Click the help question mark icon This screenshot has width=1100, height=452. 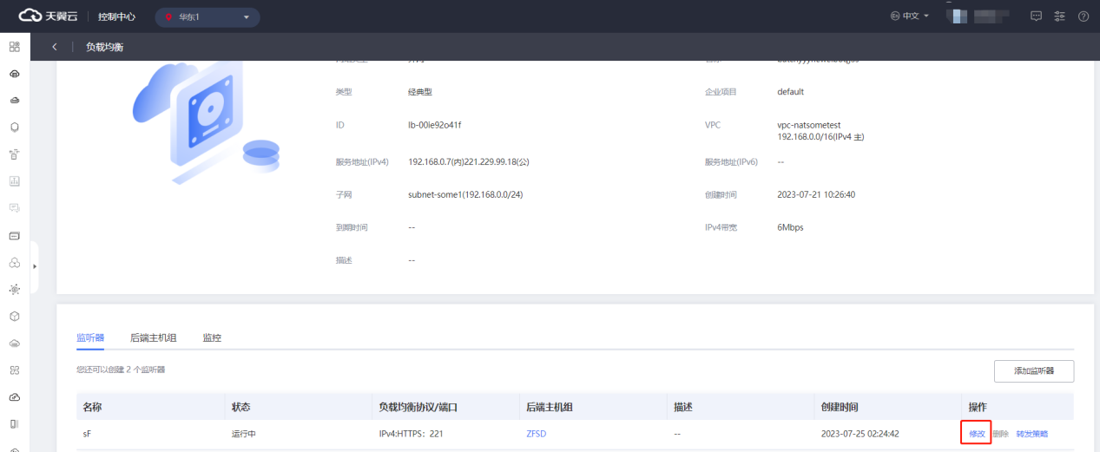[x=1083, y=16]
